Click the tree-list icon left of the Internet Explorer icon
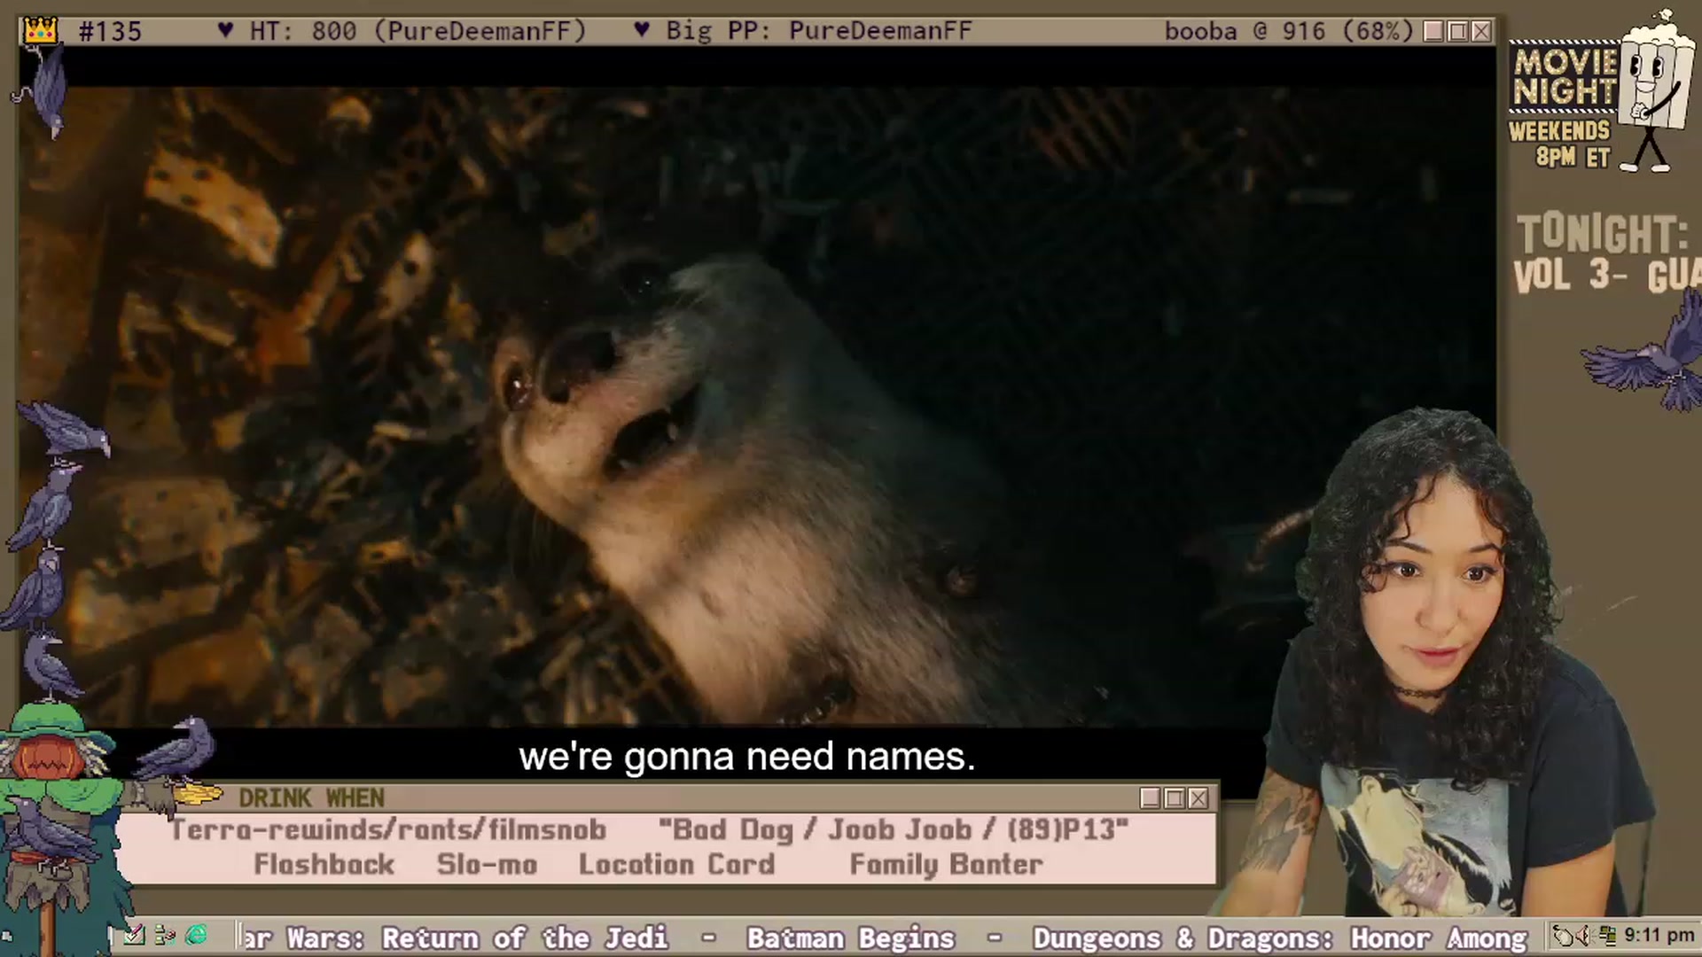Image resolution: width=1702 pixels, height=957 pixels. point(165,935)
